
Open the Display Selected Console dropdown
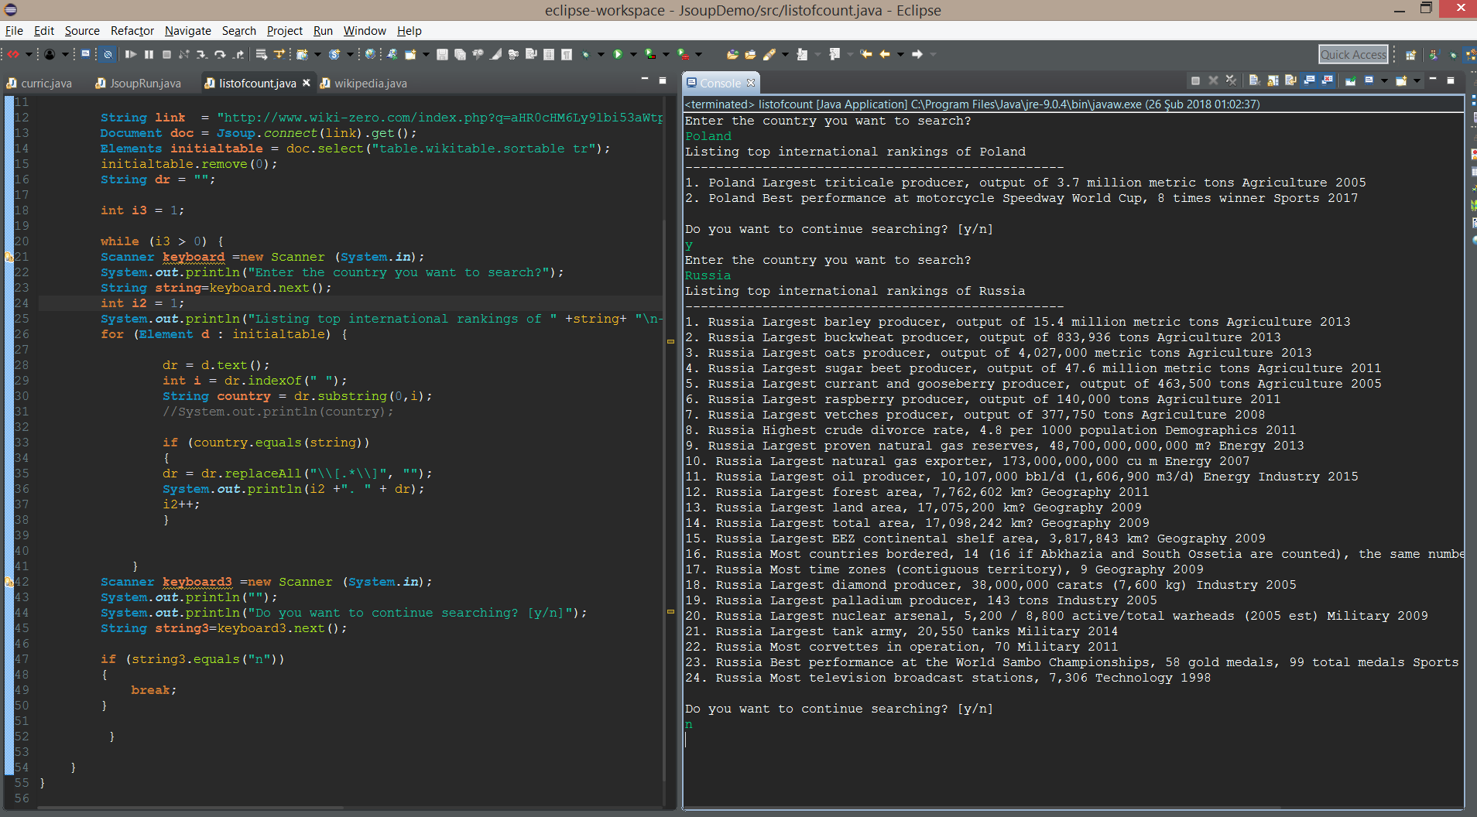point(1384,80)
